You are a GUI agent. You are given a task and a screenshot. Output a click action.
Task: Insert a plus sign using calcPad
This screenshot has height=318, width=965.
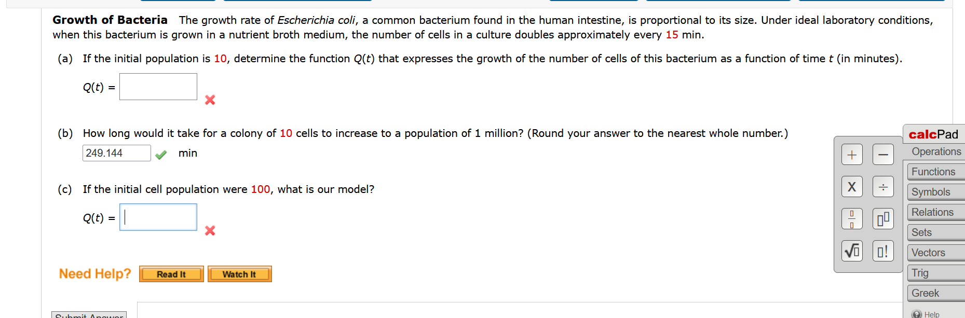click(x=851, y=155)
